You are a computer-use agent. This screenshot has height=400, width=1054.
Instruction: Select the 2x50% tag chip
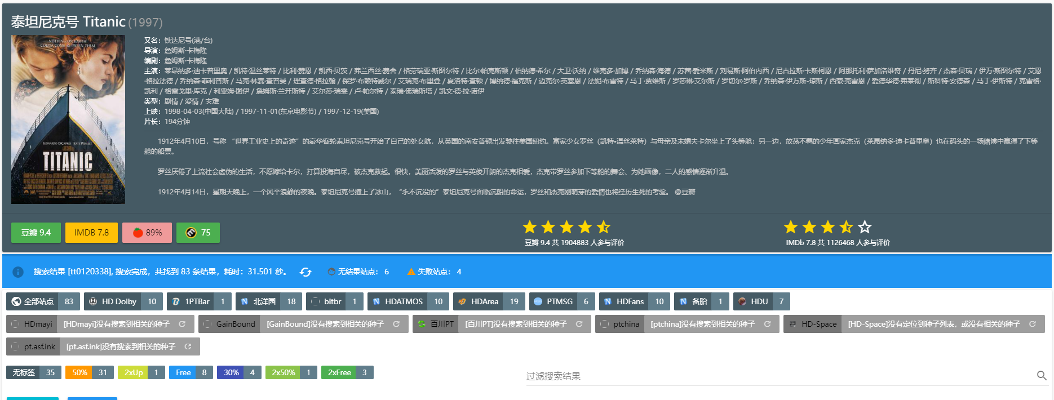[291, 372]
